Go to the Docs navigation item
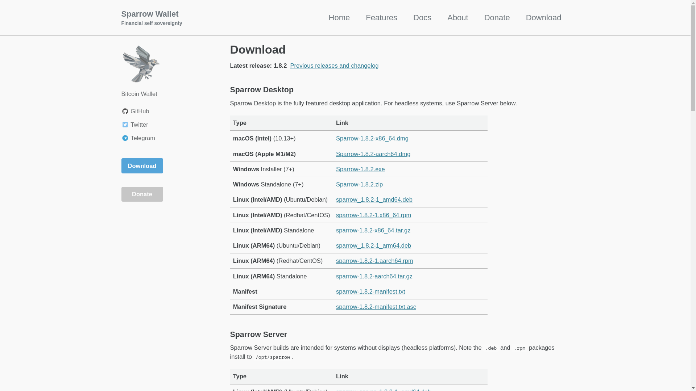The image size is (696, 391). pyautogui.click(x=422, y=18)
